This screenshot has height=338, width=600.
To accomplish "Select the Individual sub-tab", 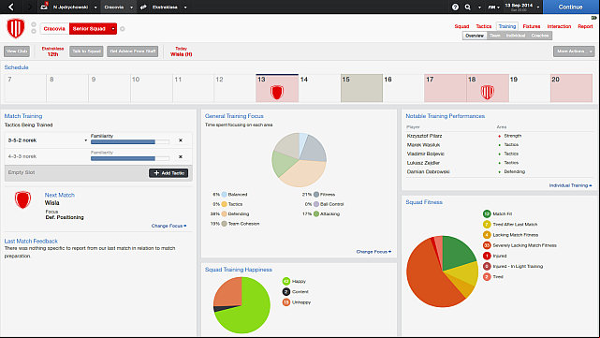I will (x=516, y=36).
